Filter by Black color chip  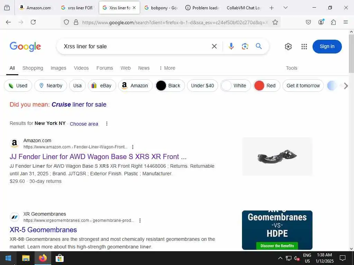(x=170, y=86)
